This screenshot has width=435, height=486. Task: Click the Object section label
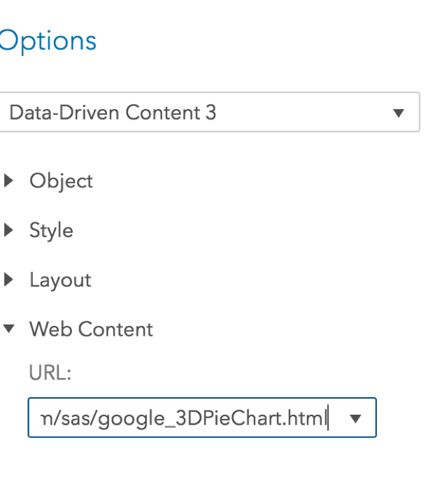[61, 181]
